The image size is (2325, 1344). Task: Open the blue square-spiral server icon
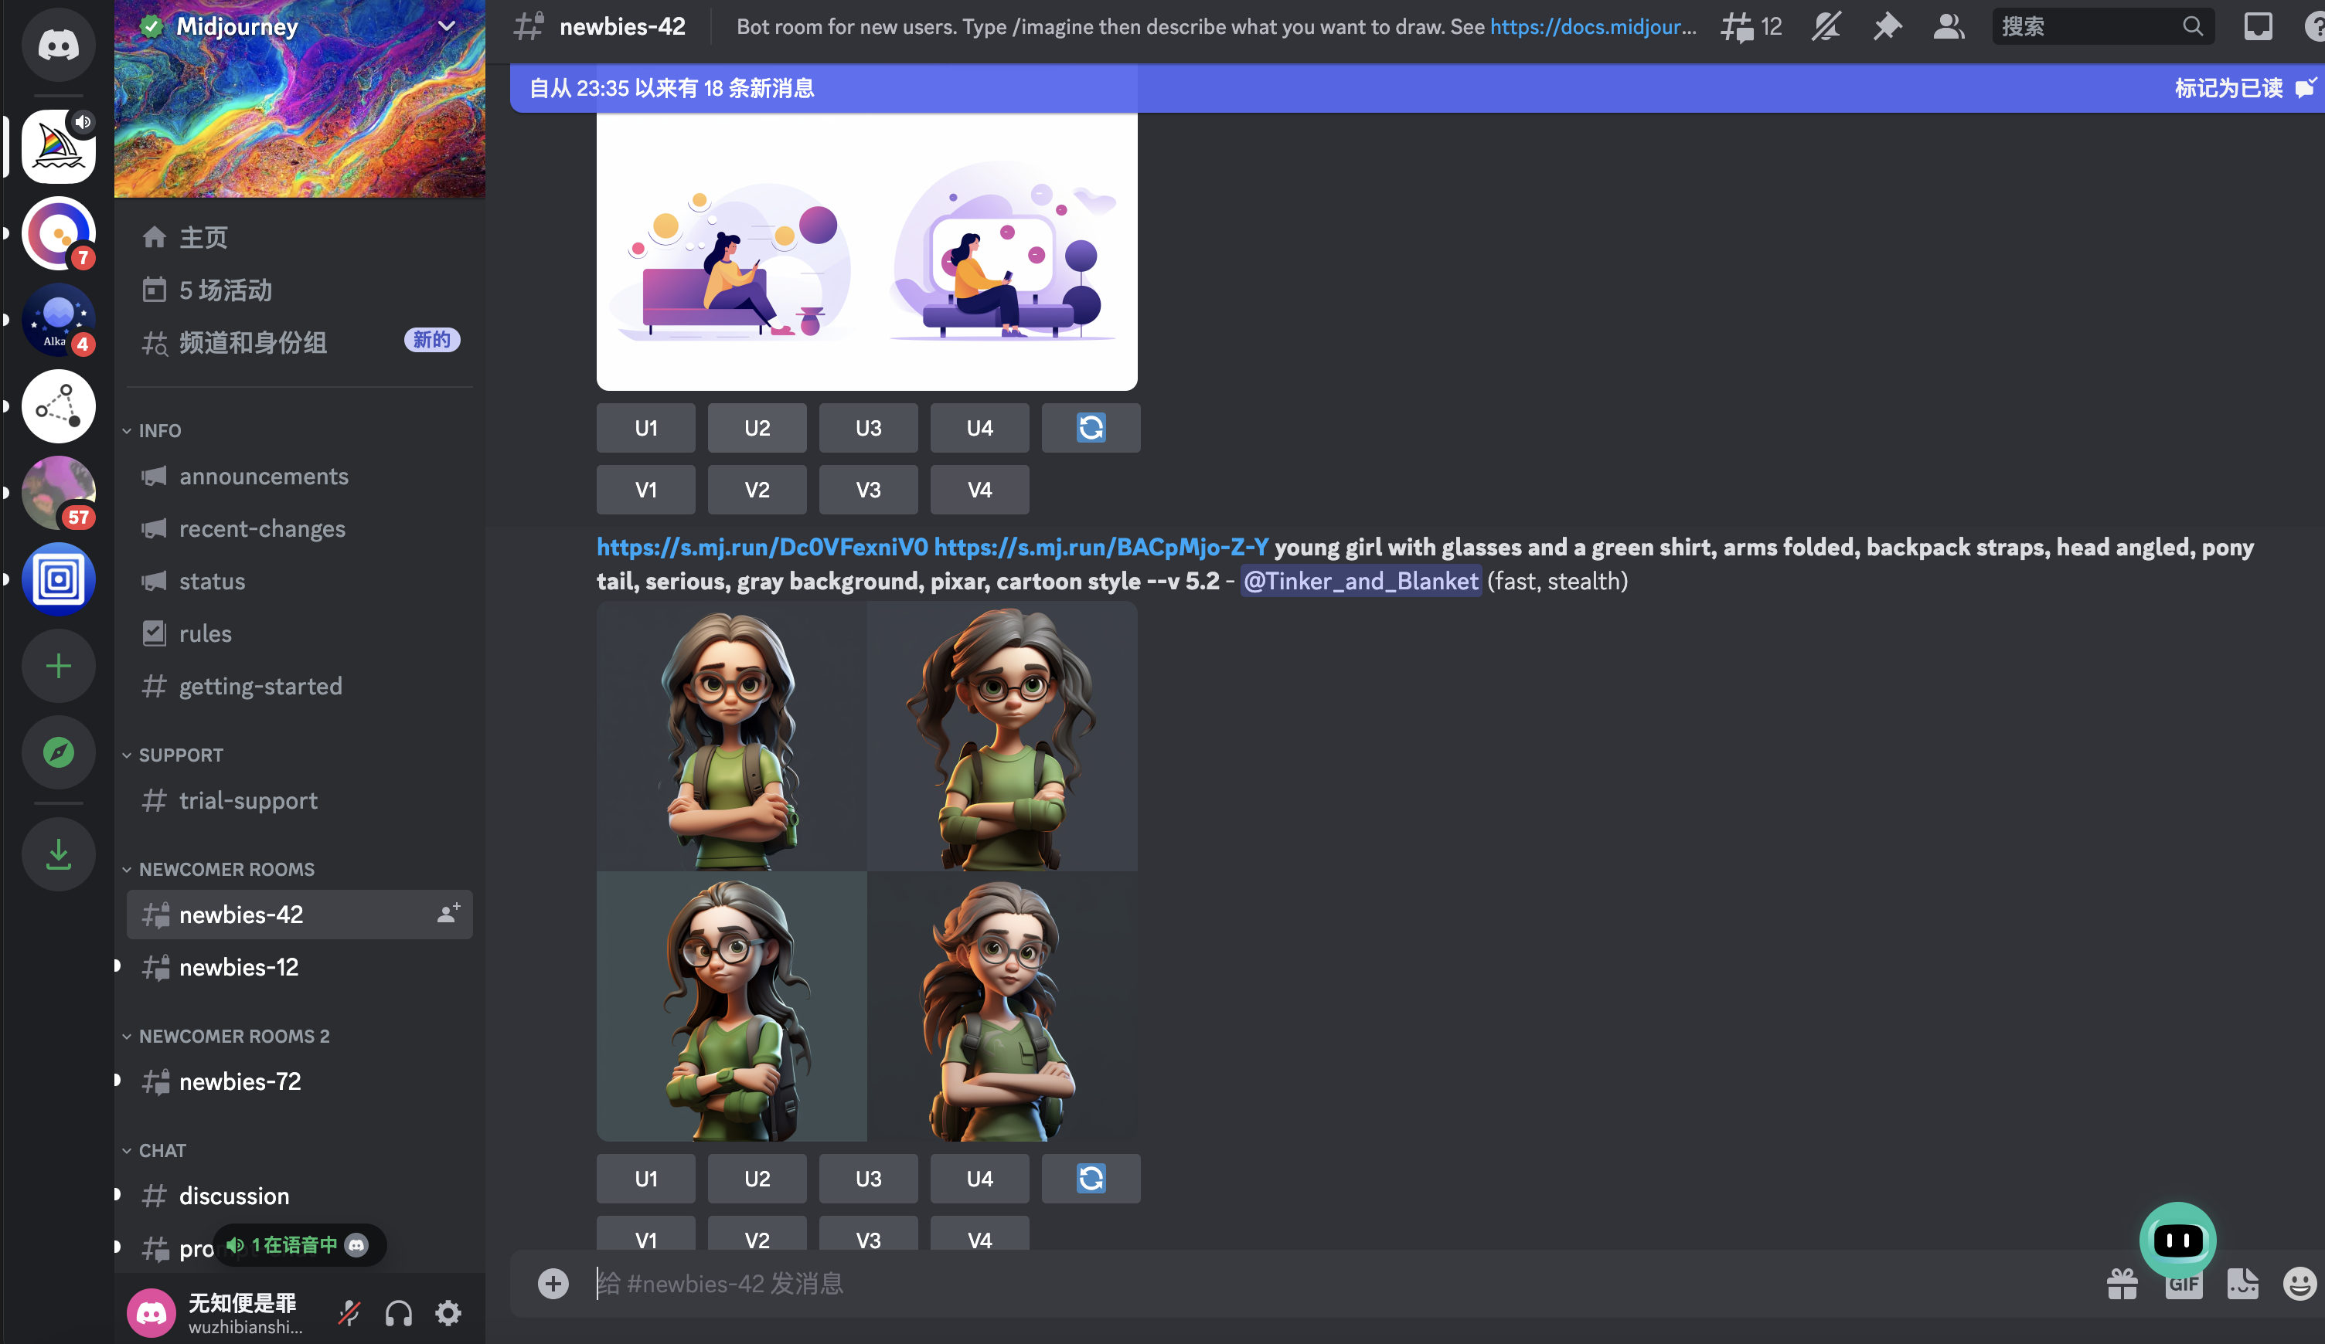click(58, 579)
